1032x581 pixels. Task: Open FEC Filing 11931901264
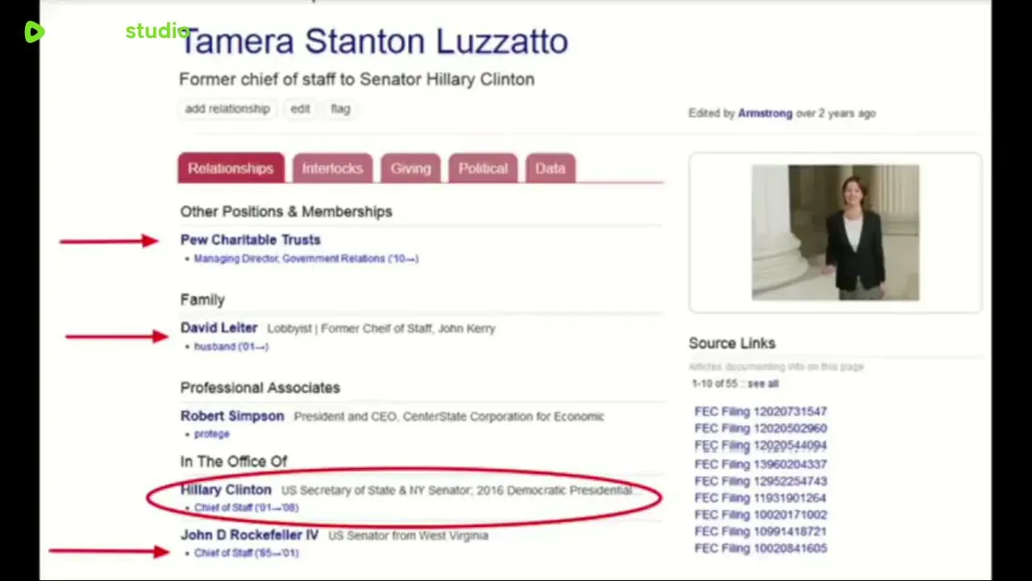[760, 498]
